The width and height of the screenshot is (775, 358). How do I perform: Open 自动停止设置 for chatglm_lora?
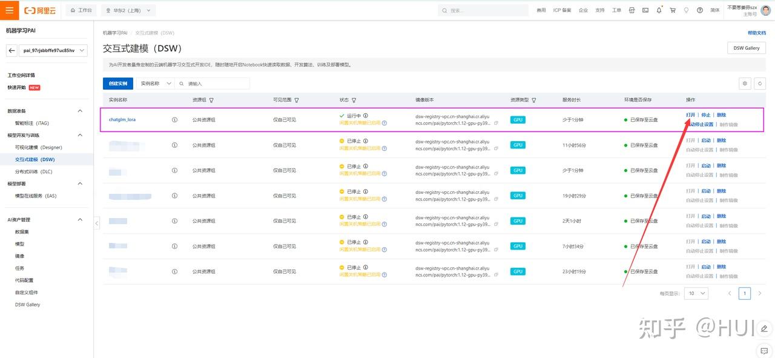pos(699,124)
